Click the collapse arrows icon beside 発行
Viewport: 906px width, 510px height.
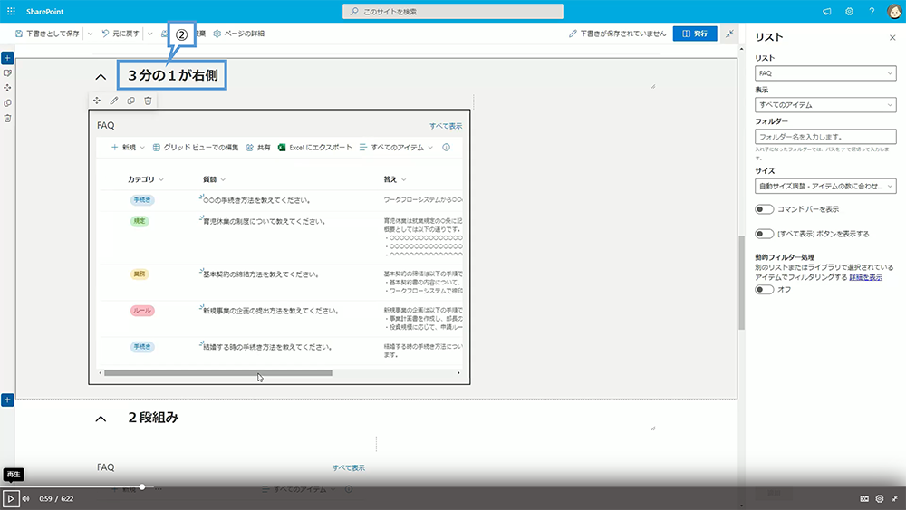tap(730, 34)
